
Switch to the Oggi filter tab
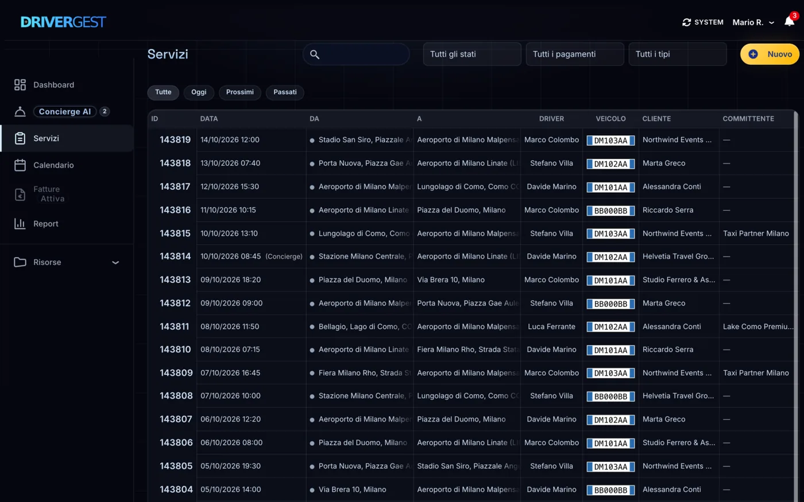pos(199,92)
